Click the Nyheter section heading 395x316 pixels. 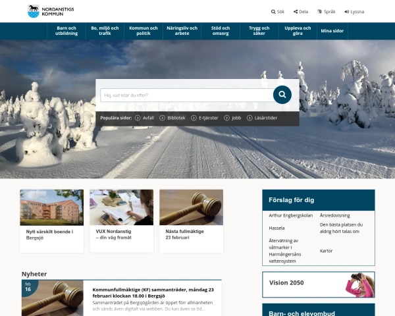coord(34,274)
